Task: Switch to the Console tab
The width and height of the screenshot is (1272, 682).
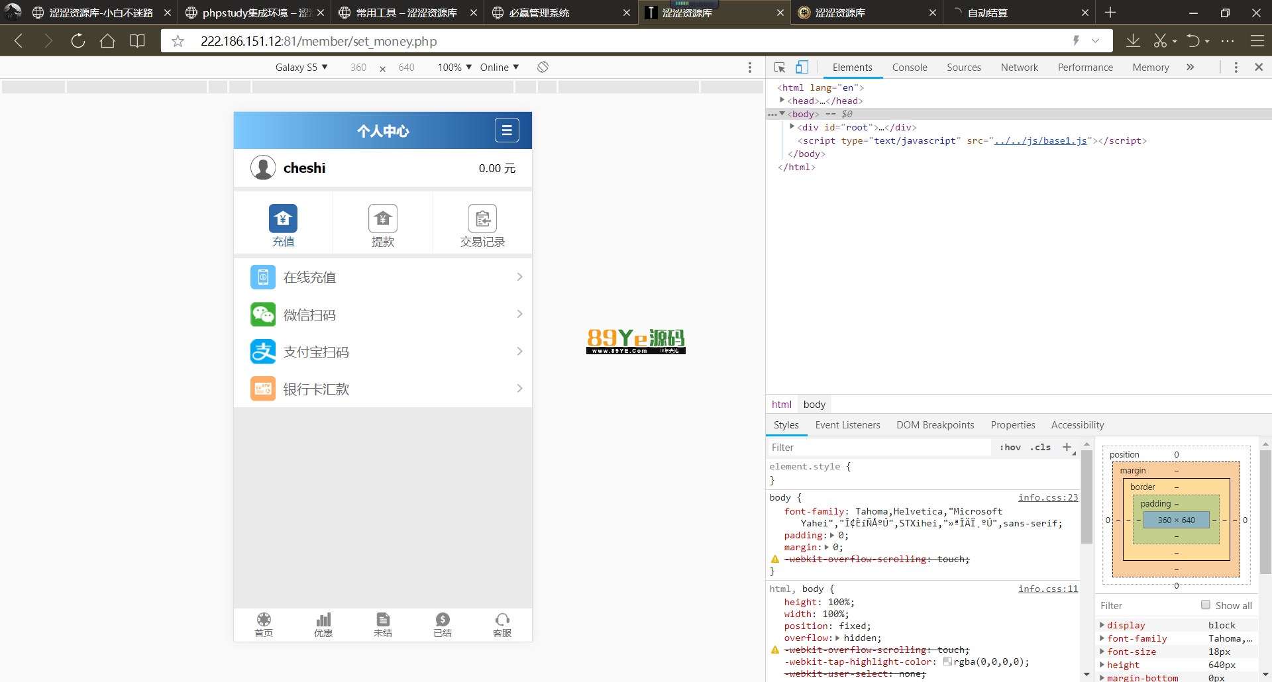Action: click(910, 68)
